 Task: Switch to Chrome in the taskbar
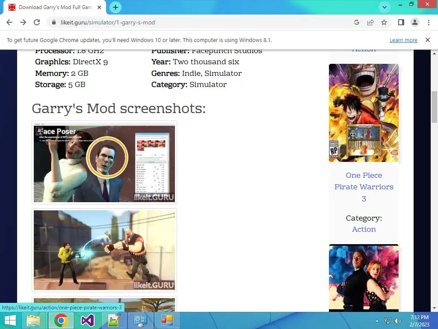tap(61, 320)
